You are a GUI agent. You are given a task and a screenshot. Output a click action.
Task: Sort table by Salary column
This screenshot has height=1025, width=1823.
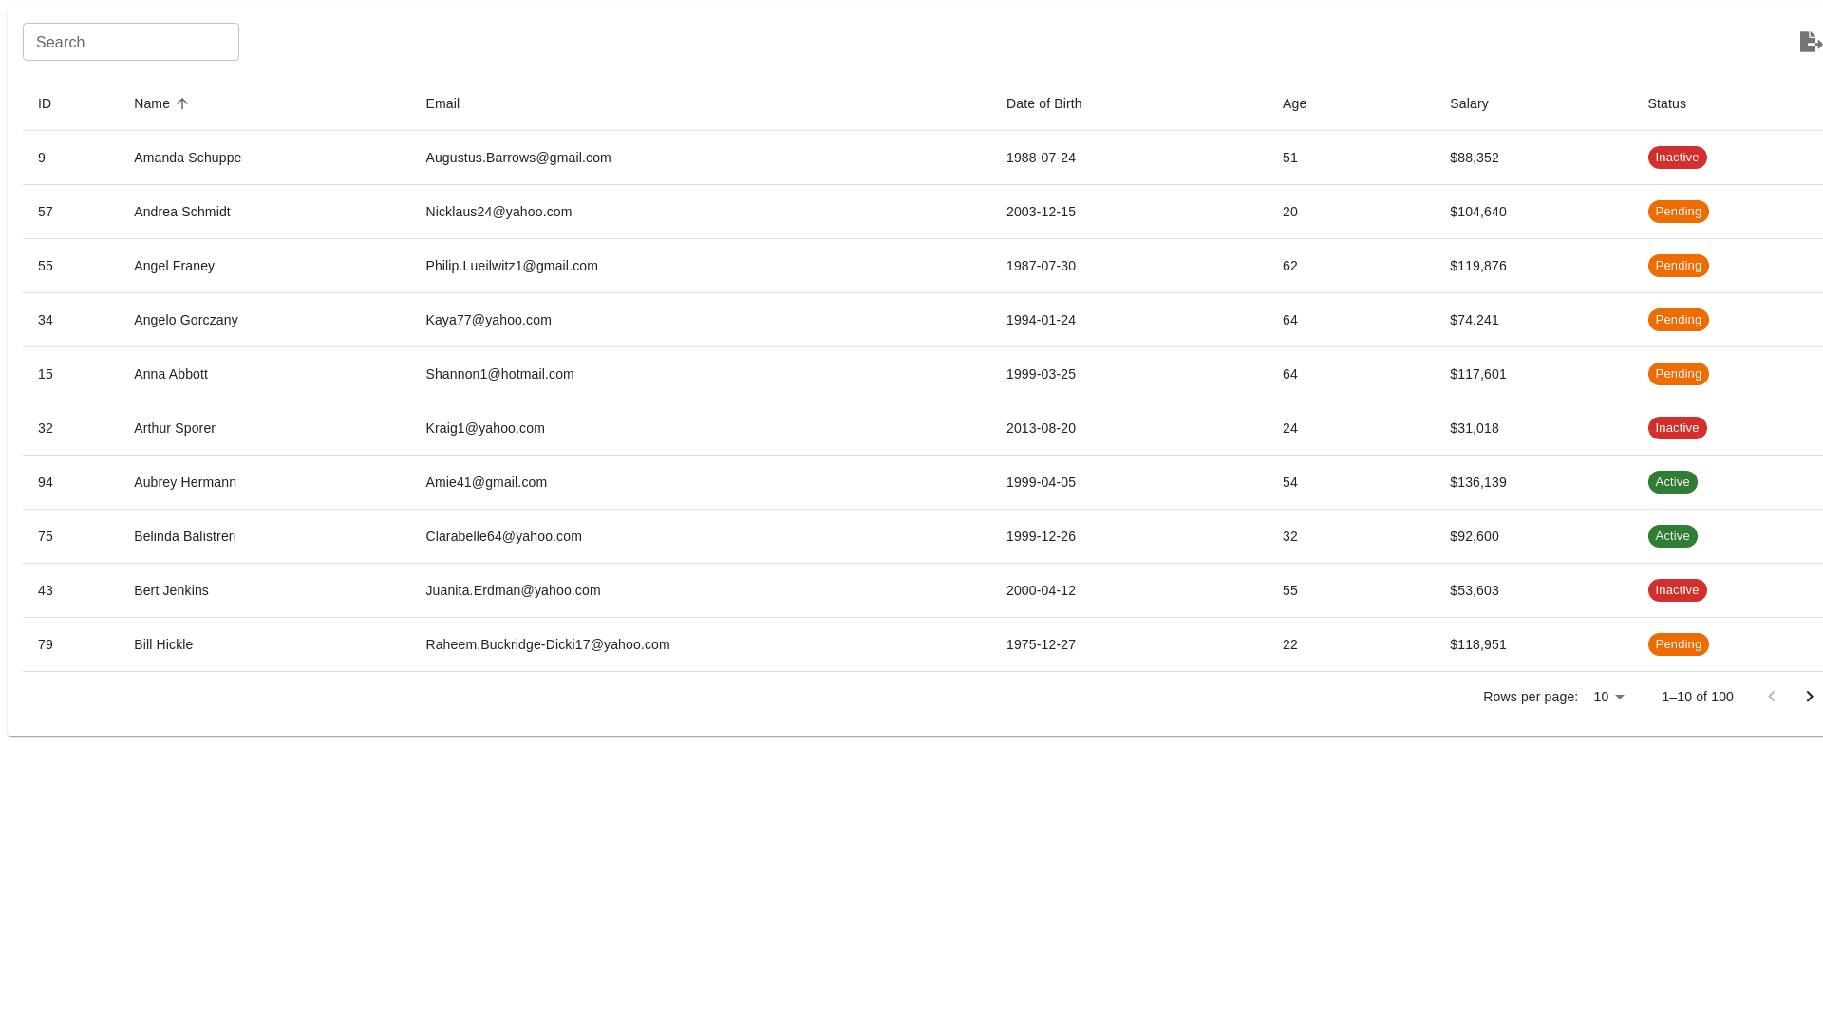(x=1469, y=103)
